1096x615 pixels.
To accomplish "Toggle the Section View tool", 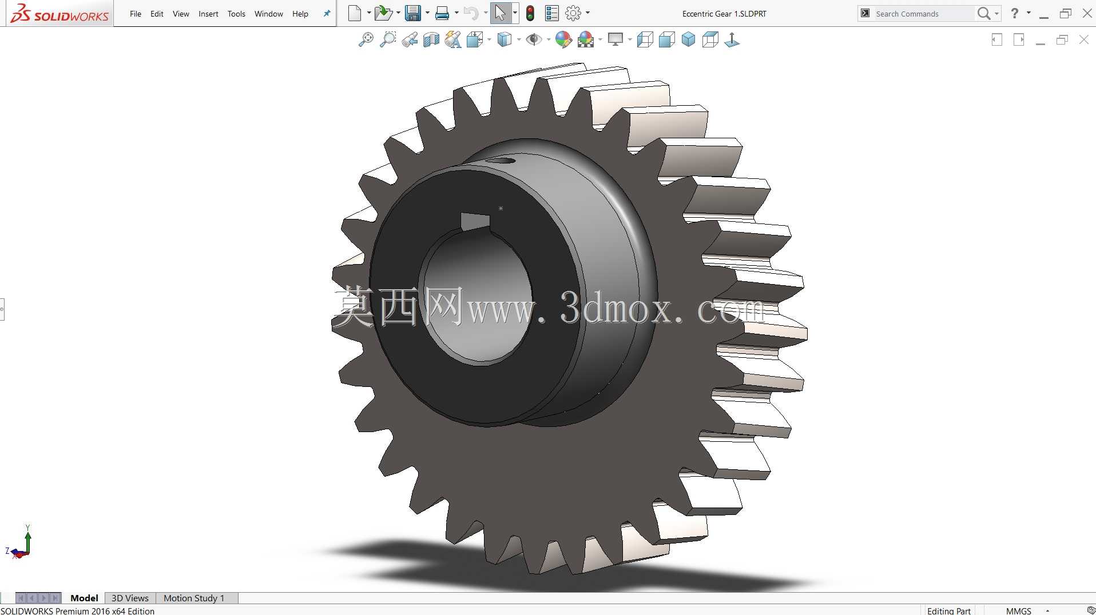I will (x=431, y=39).
